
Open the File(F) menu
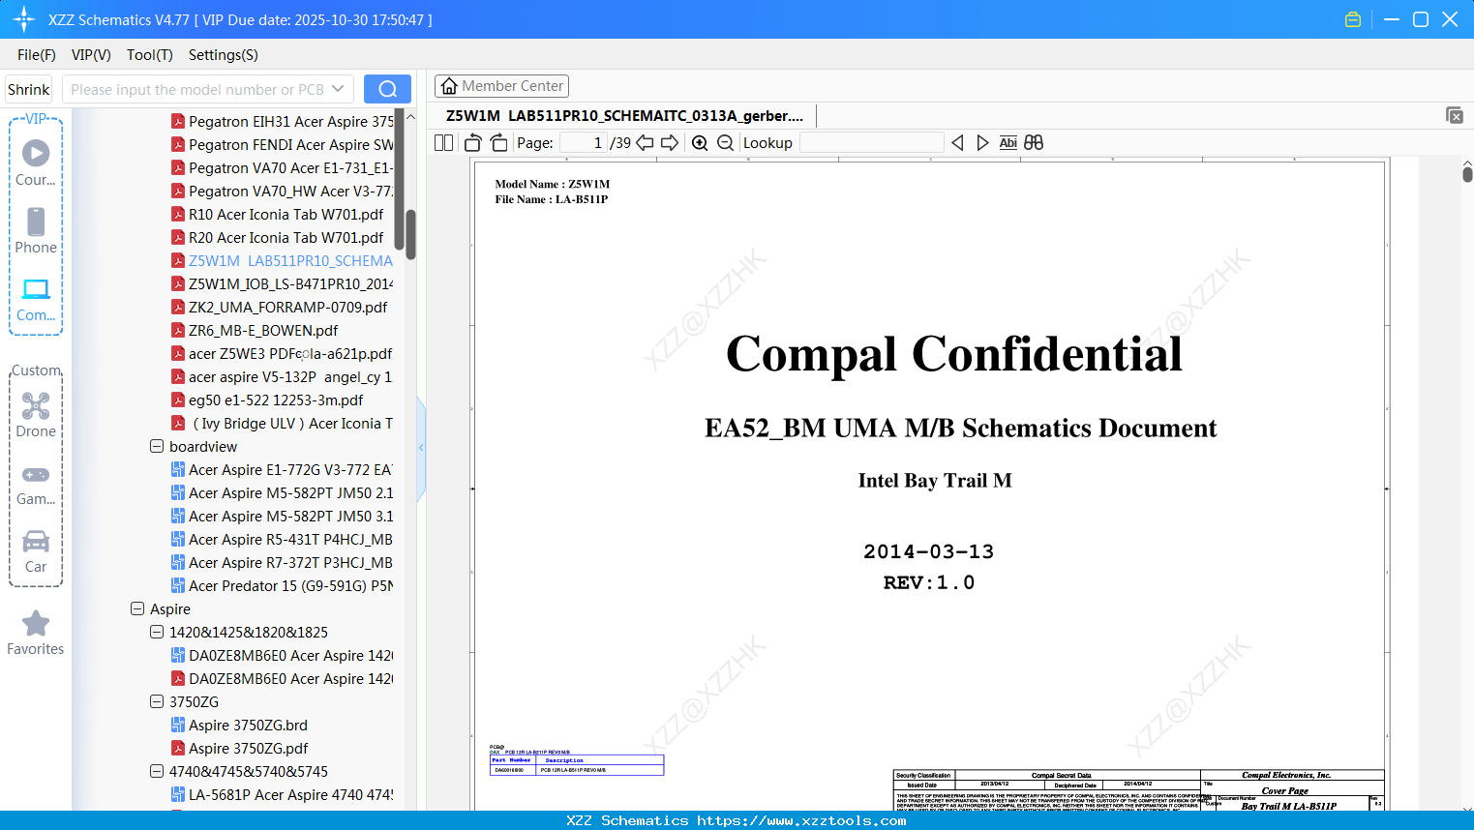pyautogui.click(x=37, y=55)
